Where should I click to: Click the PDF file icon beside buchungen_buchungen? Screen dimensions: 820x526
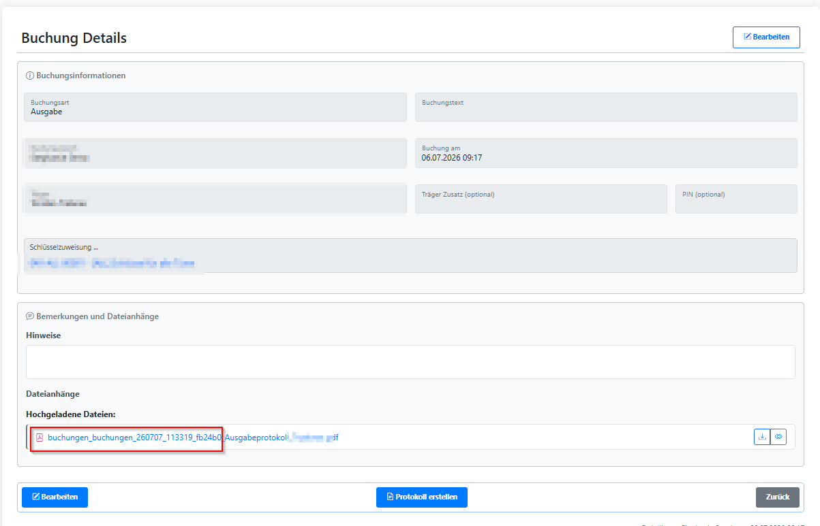click(40, 438)
